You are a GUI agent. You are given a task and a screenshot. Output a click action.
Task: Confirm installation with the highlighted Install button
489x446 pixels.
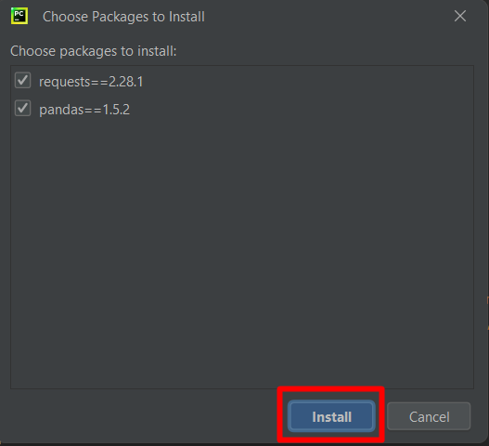click(x=331, y=416)
